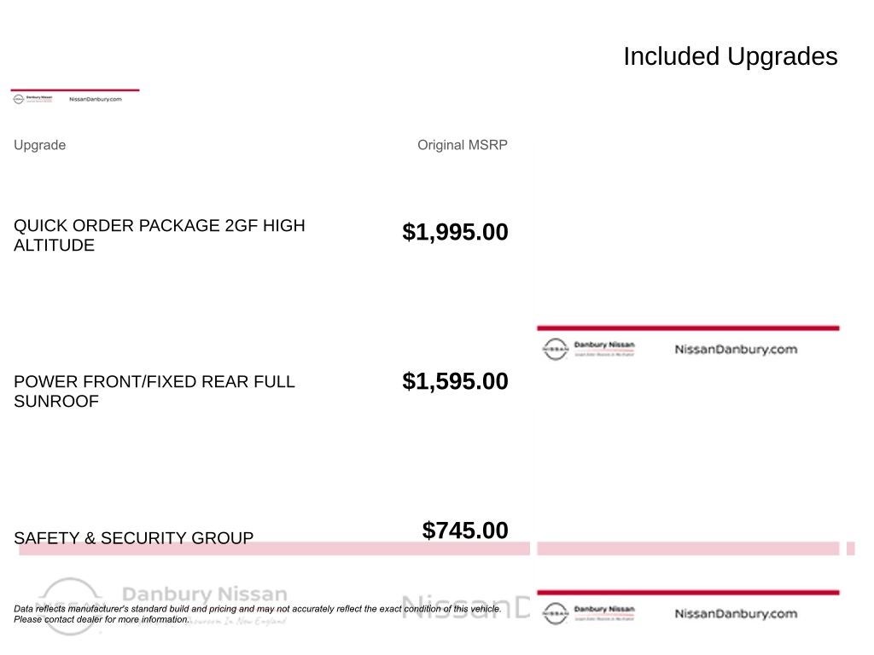
Task: Click the tiny Nissan logo above Upgrade header
Action: click(18, 99)
